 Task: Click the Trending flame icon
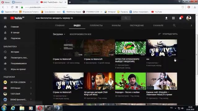coord(5,32)
